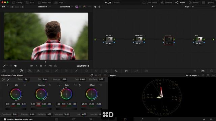Screen dimensions: 216x121
Task: Mute audio with the speaker icon
Action: 16,66
